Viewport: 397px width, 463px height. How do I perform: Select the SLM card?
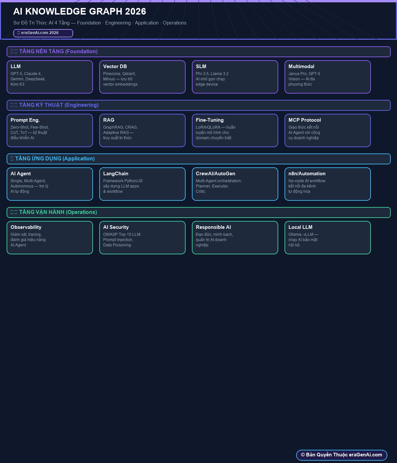coord(235,77)
